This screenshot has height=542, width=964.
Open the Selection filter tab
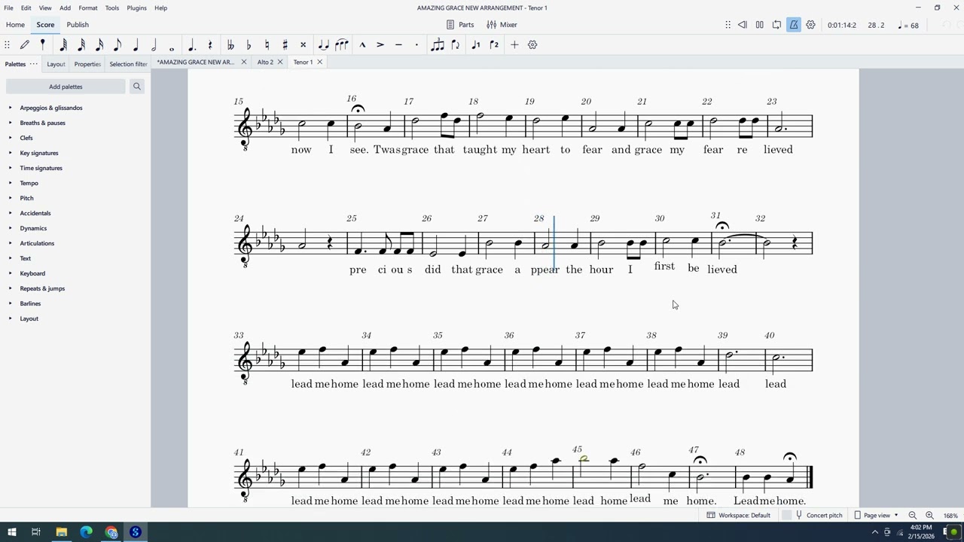point(128,64)
